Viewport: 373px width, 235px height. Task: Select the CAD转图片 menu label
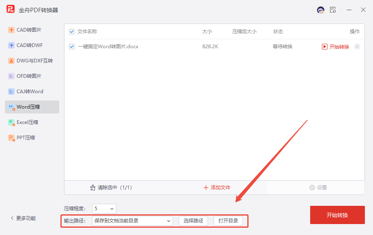(29, 30)
